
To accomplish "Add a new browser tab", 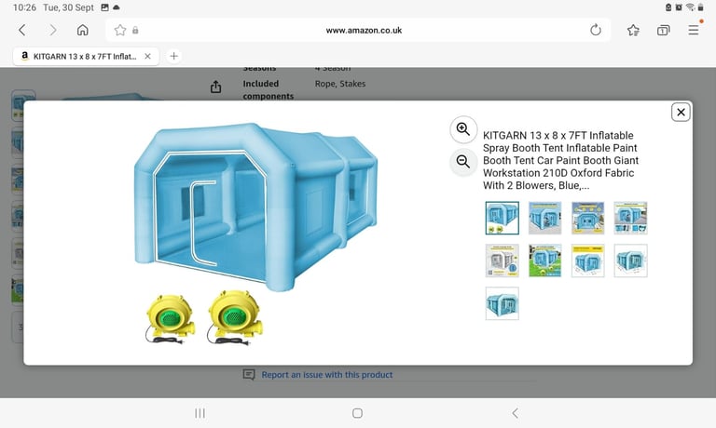I will pos(173,56).
